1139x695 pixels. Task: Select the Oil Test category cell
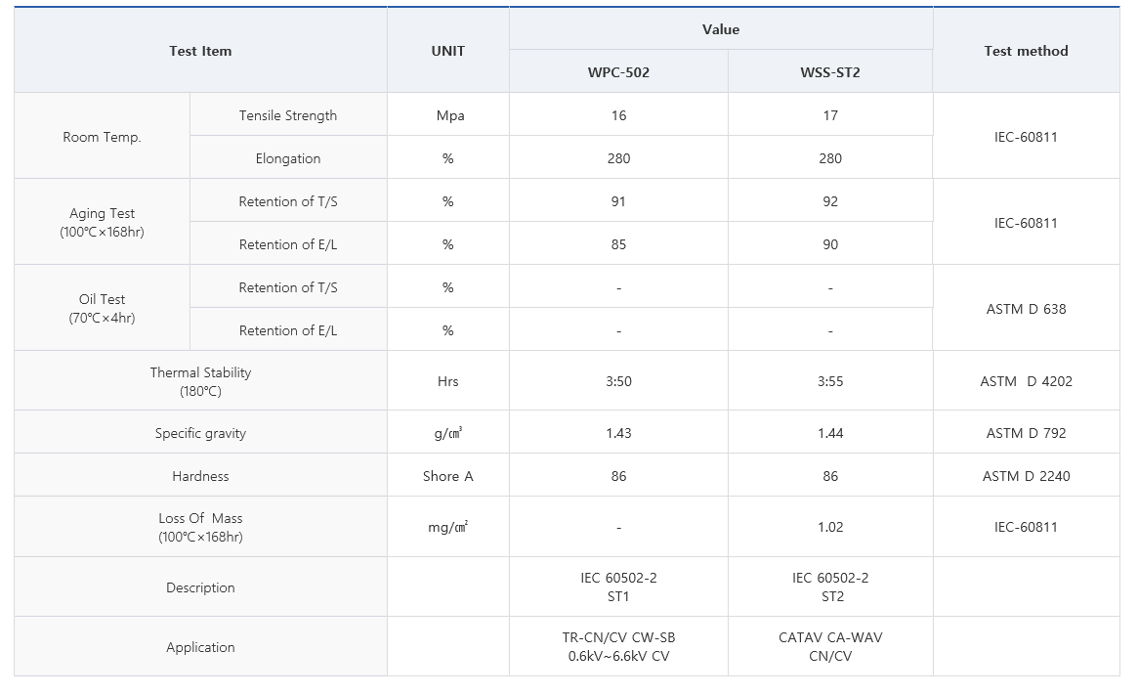102,308
